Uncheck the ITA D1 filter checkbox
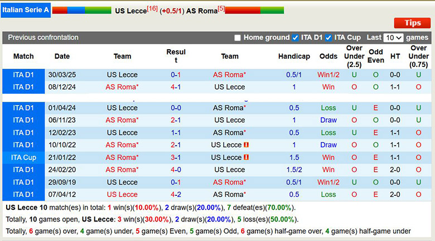The width and height of the screenshot is (435, 241). coord(295,38)
